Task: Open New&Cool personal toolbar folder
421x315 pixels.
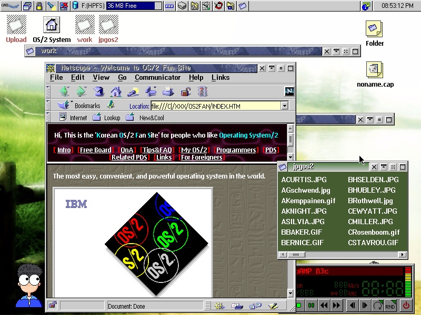Action: click(x=145, y=118)
